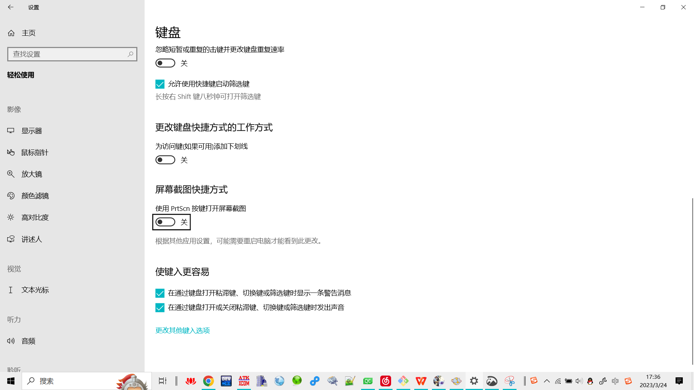
Task: Uncheck 允许使用快捷键启动筛选键 checkbox
Action: click(160, 84)
